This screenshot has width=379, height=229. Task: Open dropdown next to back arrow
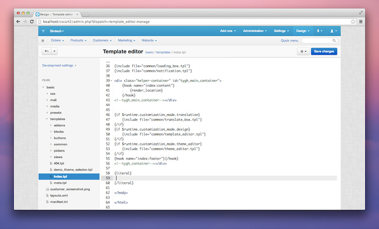54,51
